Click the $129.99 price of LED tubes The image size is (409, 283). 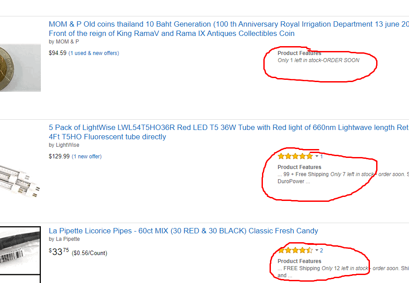(x=59, y=156)
